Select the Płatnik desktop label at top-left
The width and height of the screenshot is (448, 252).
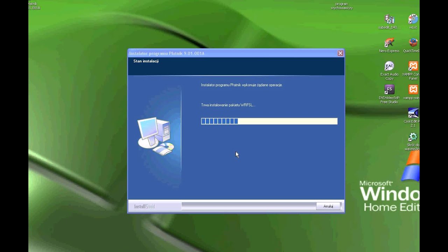pyautogui.click(x=34, y=6)
